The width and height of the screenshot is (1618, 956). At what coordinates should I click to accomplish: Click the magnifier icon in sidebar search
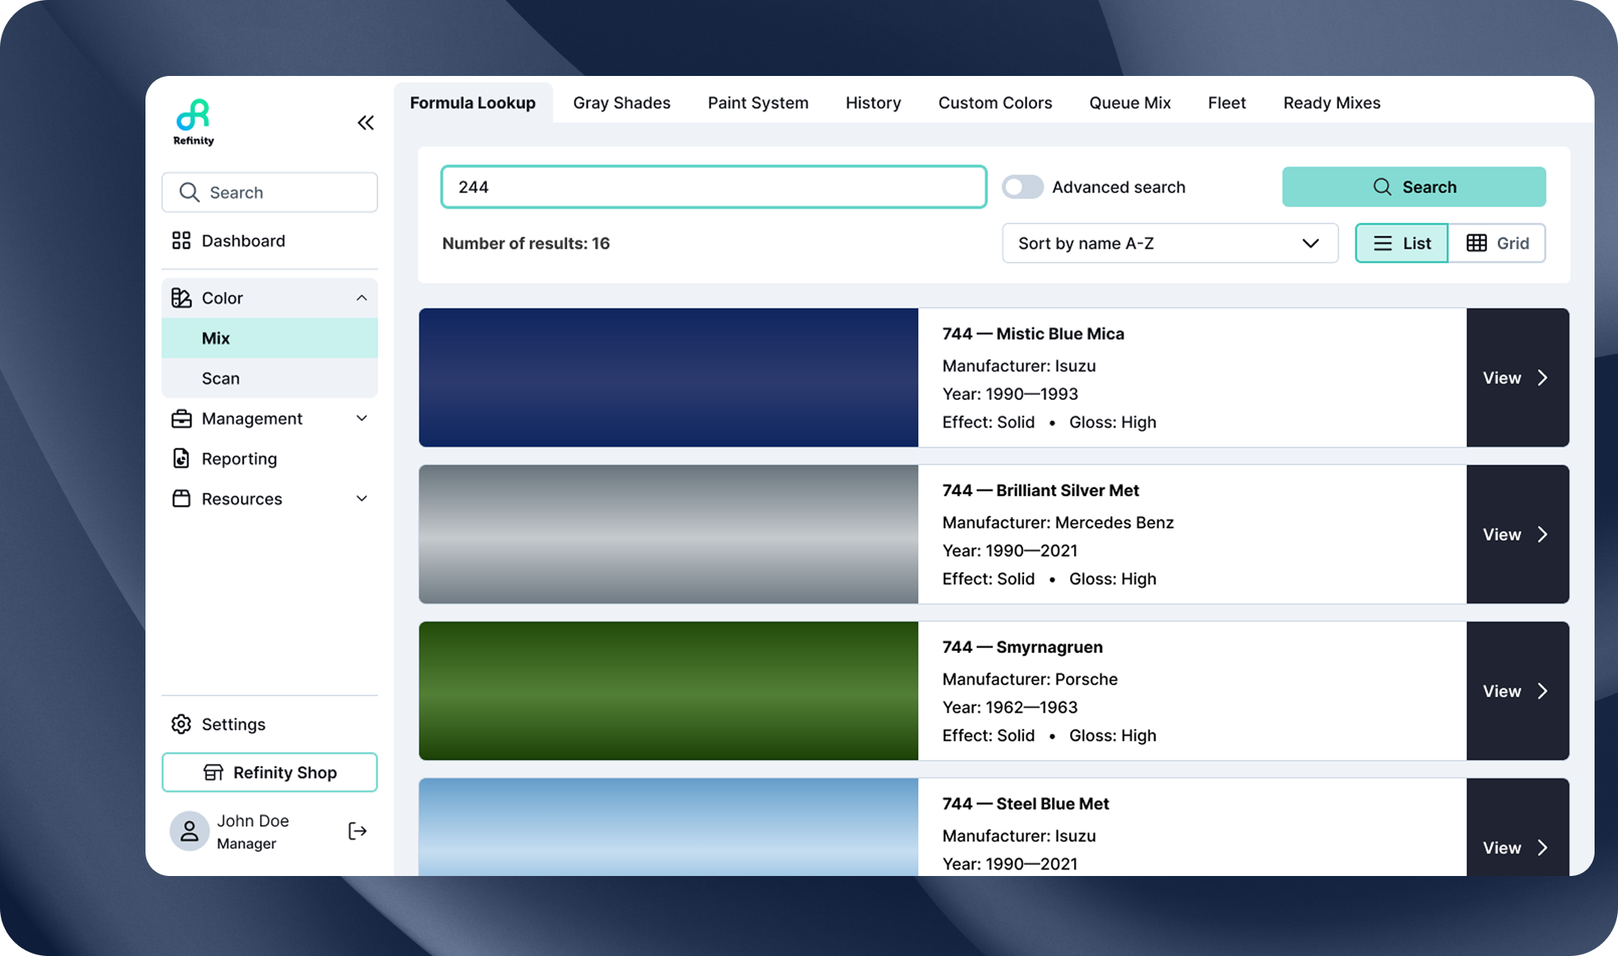point(190,192)
